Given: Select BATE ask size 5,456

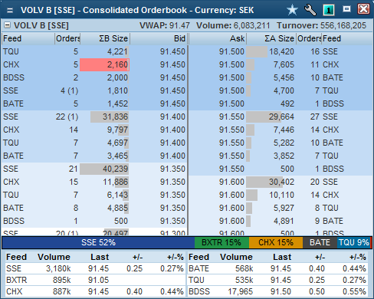Looking at the screenshot, I should [x=284, y=77].
